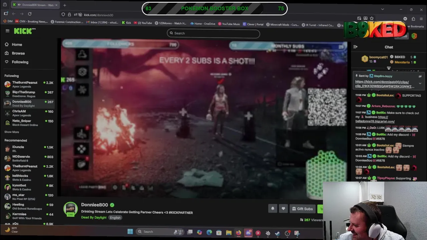Open ms_star recommended channel

pos(29,197)
